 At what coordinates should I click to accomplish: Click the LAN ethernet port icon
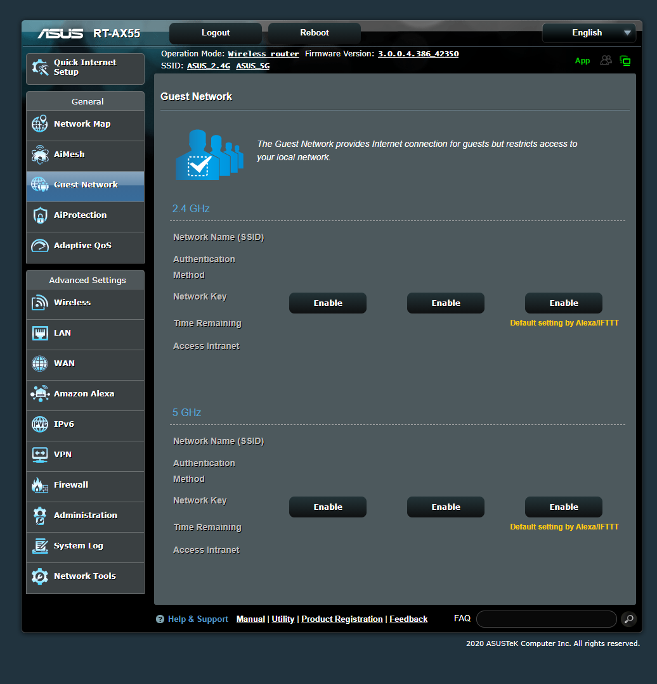(x=40, y=333)
